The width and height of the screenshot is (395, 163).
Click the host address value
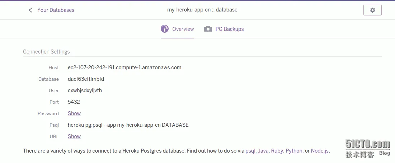point(124,67)
